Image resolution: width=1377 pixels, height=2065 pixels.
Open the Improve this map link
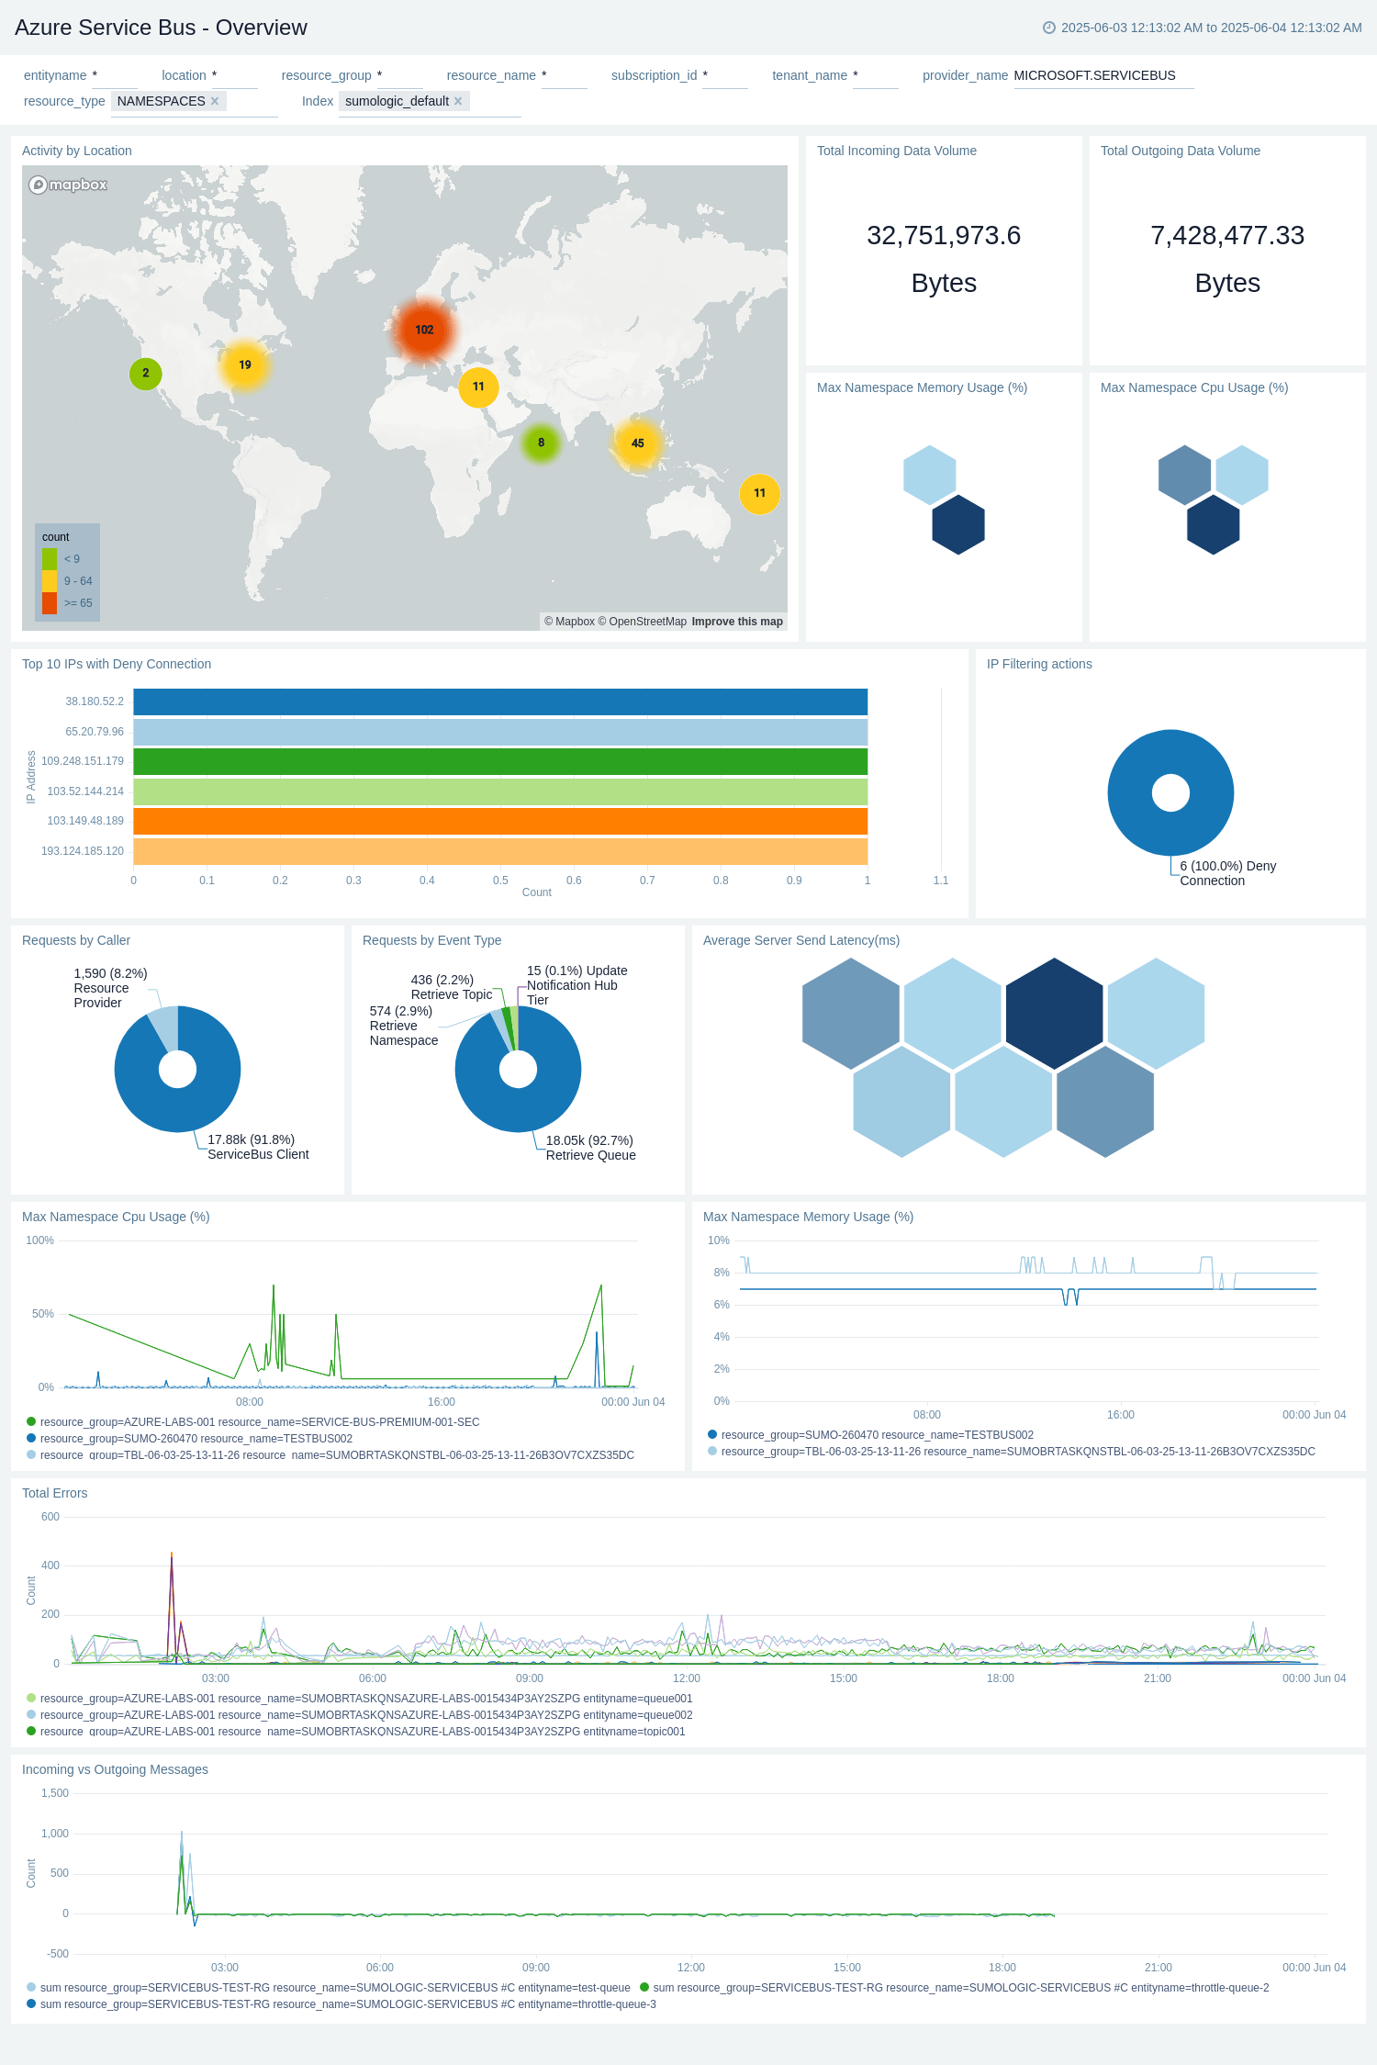(x=737, y=622)
